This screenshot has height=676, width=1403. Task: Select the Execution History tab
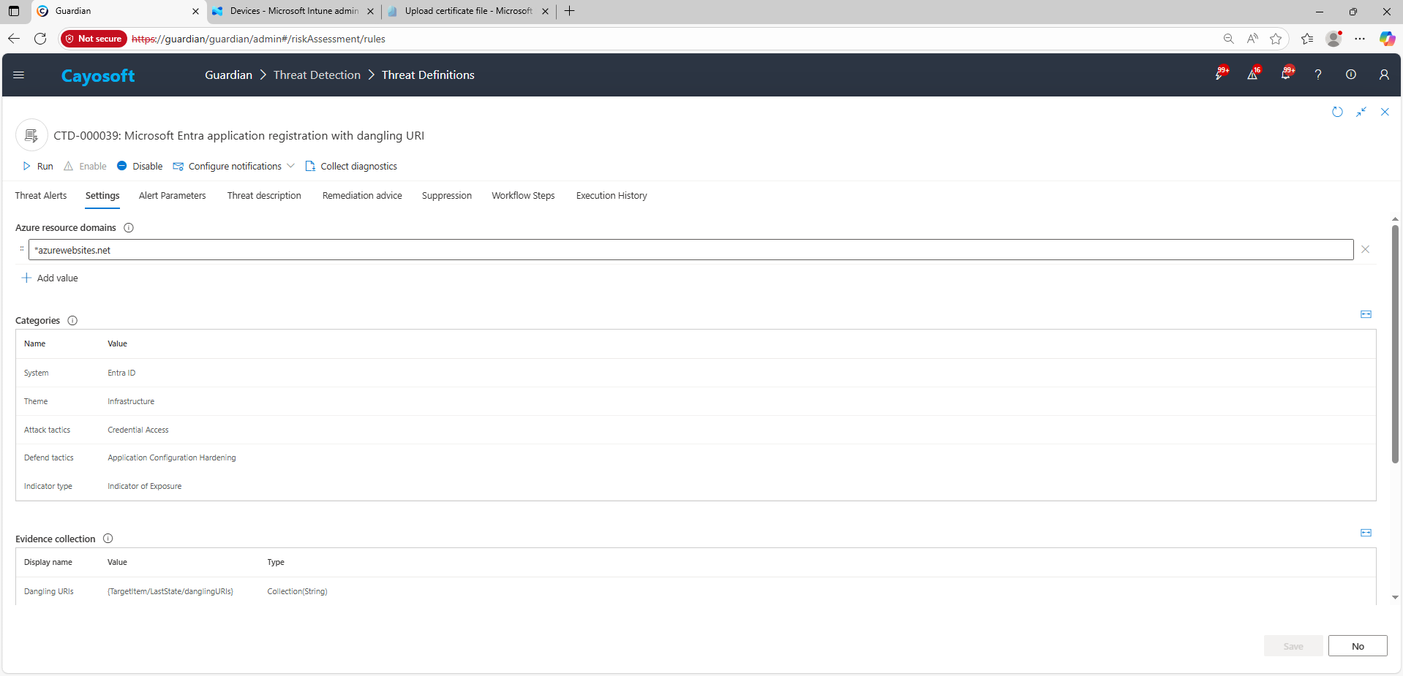pos(611,196)
